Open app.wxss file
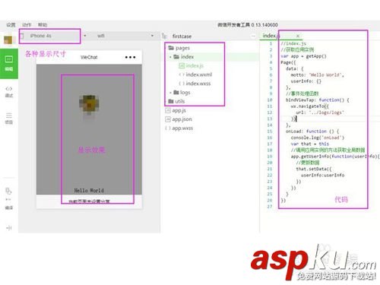380x285 pixels. tap(179, 128)
